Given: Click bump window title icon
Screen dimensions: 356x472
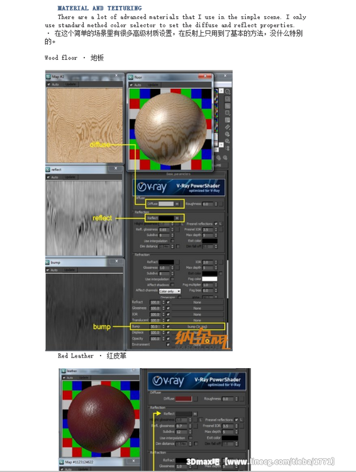Looking at the screenshot, I should point(48,262).
